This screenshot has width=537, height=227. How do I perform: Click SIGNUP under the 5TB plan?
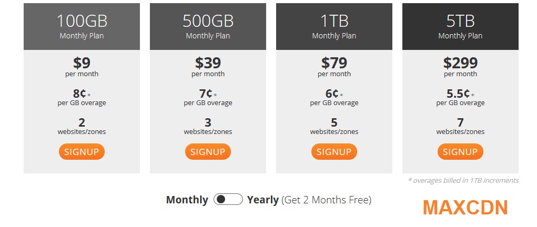pos(460,152)
